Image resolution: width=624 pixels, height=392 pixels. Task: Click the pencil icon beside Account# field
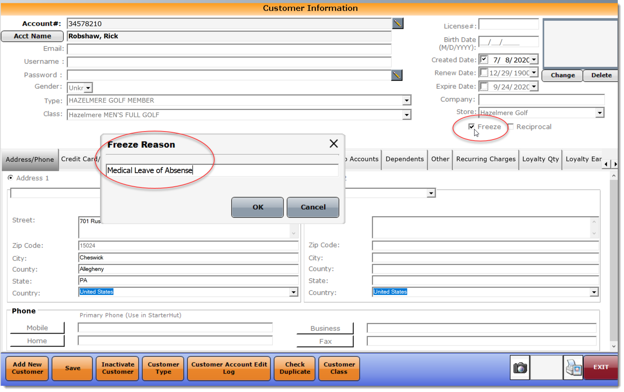397,24
